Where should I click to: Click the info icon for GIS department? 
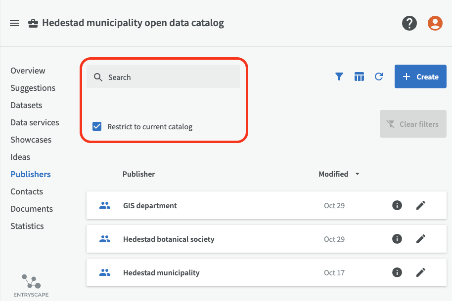tap(397, 205)
